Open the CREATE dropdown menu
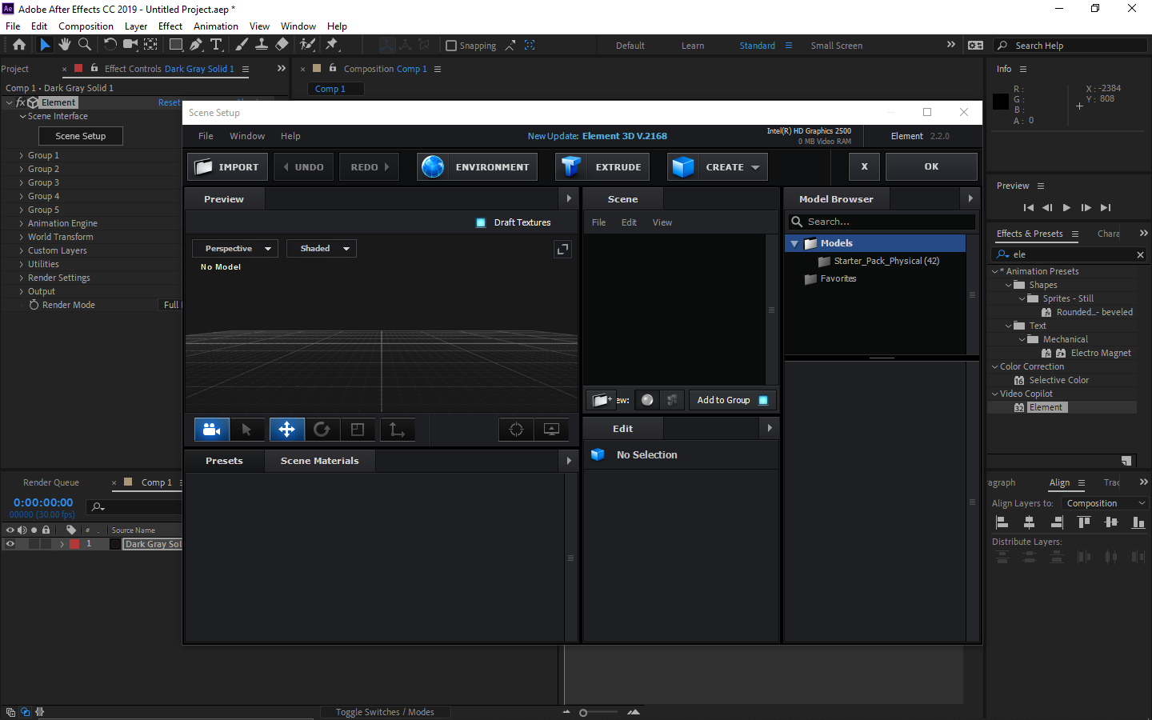 718,167
